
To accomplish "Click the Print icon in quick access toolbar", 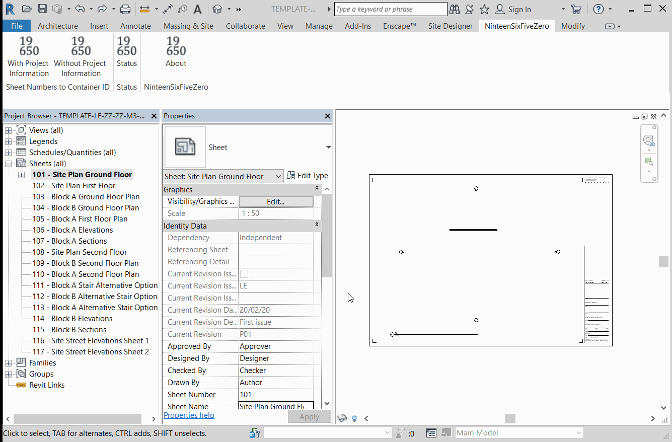I will click(x=125, y=9).
